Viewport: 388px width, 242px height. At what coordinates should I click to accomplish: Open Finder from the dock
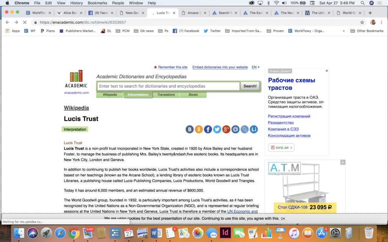(x=19, y=233)
